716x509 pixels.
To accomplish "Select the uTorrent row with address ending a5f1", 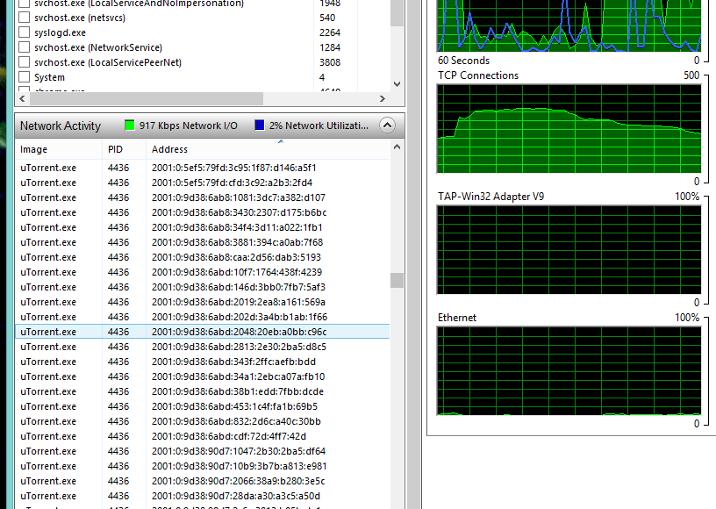I will [202, 168].
